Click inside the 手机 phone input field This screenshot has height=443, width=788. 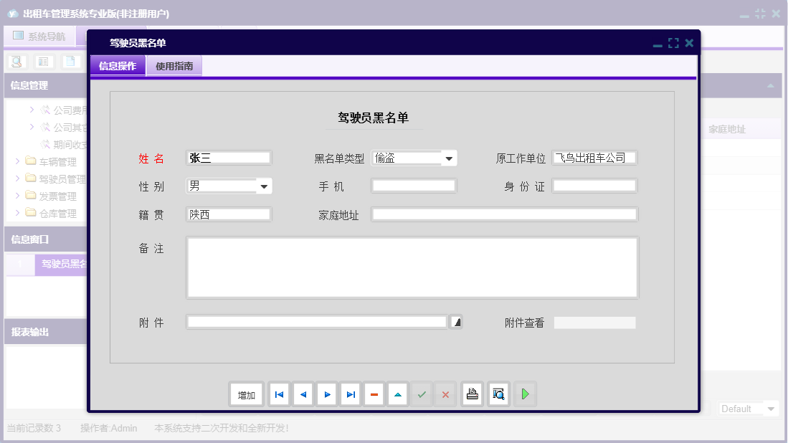414,185
